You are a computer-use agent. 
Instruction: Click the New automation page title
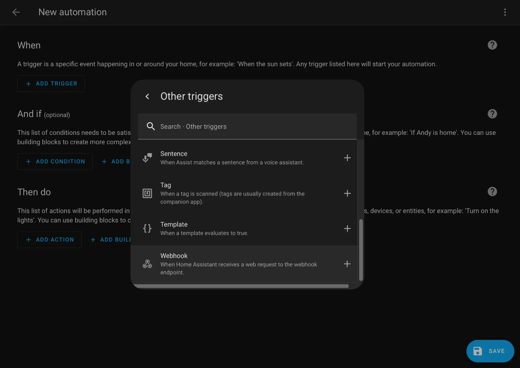(x=73, y=12)
